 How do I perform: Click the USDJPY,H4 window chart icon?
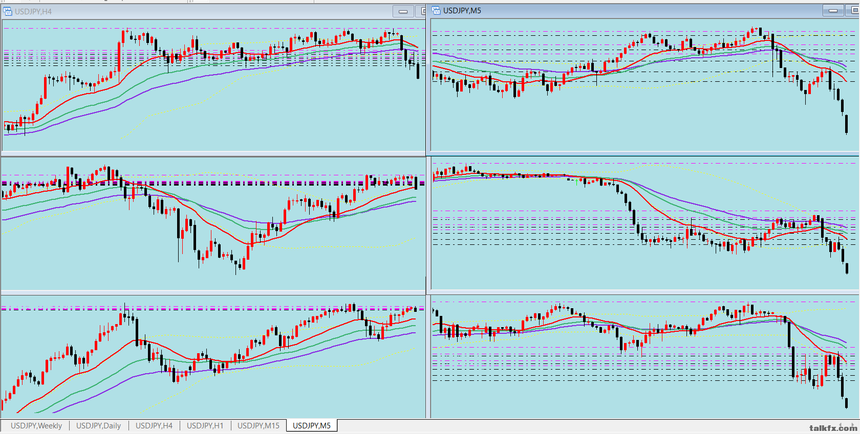click(8, 11)
